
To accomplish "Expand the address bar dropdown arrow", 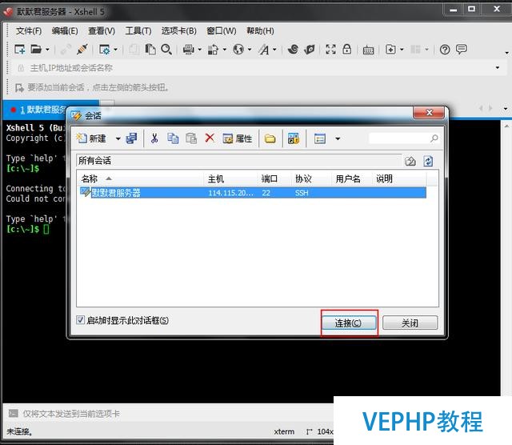I will (498, 68).
